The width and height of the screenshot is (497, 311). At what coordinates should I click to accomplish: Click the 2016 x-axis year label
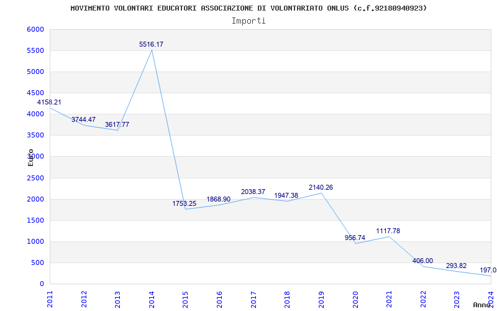(219, 300)
